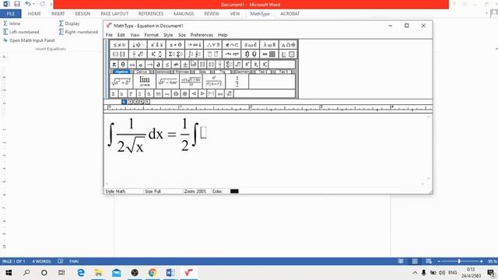Switch to the Algebra tab in MathType
This screenshot has height=280, width=498.
click(121, 72)
